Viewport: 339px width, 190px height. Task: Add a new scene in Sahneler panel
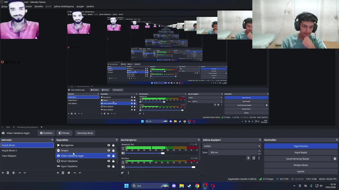pyautogui.click(x=3, y=173)
